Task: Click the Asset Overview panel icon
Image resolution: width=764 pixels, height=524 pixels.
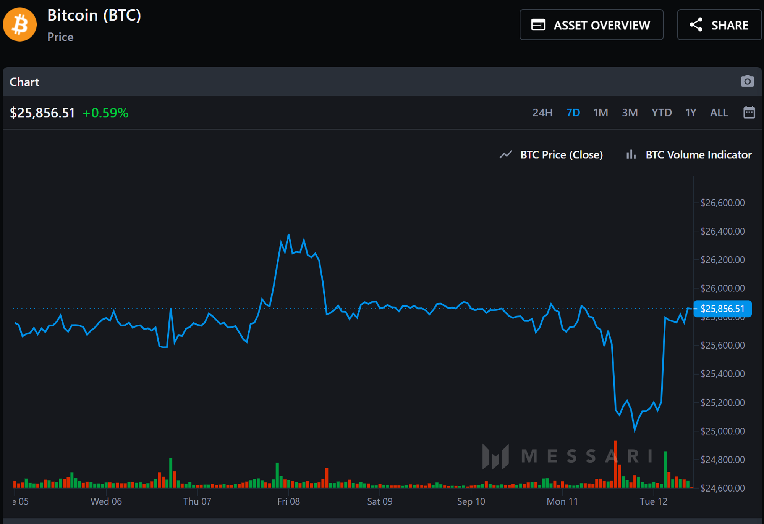Action: [538, 25]
